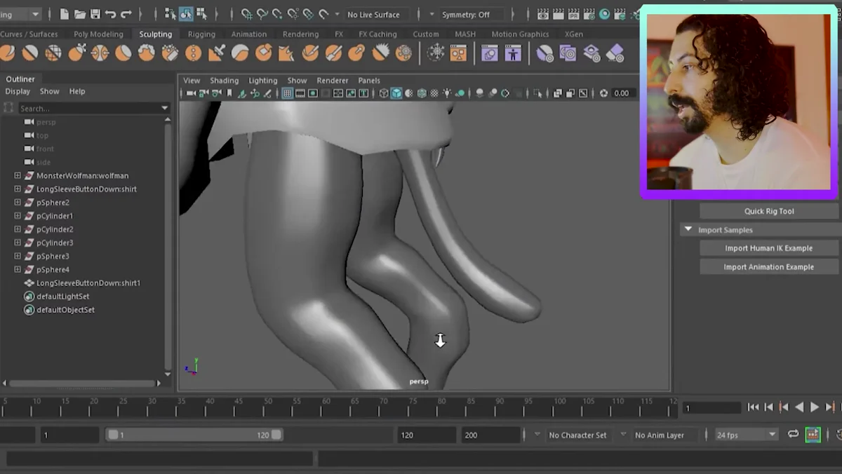The image size is (842, 474).
Task: Open the Outliner Display menu
Action: (18, 91)
